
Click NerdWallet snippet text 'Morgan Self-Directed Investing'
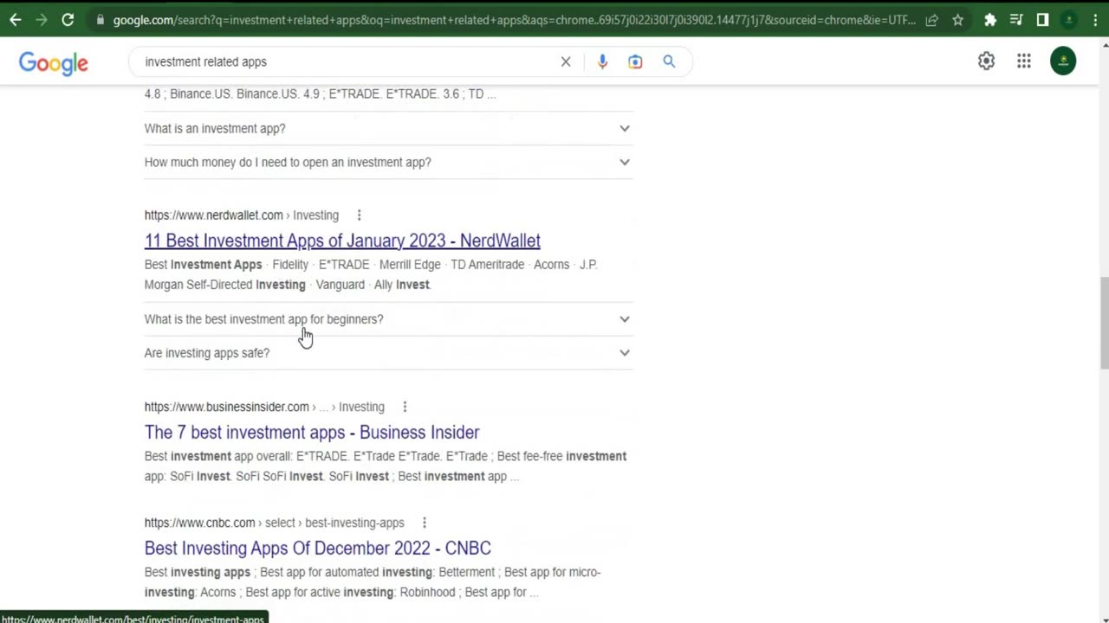[x=225, y=285]
